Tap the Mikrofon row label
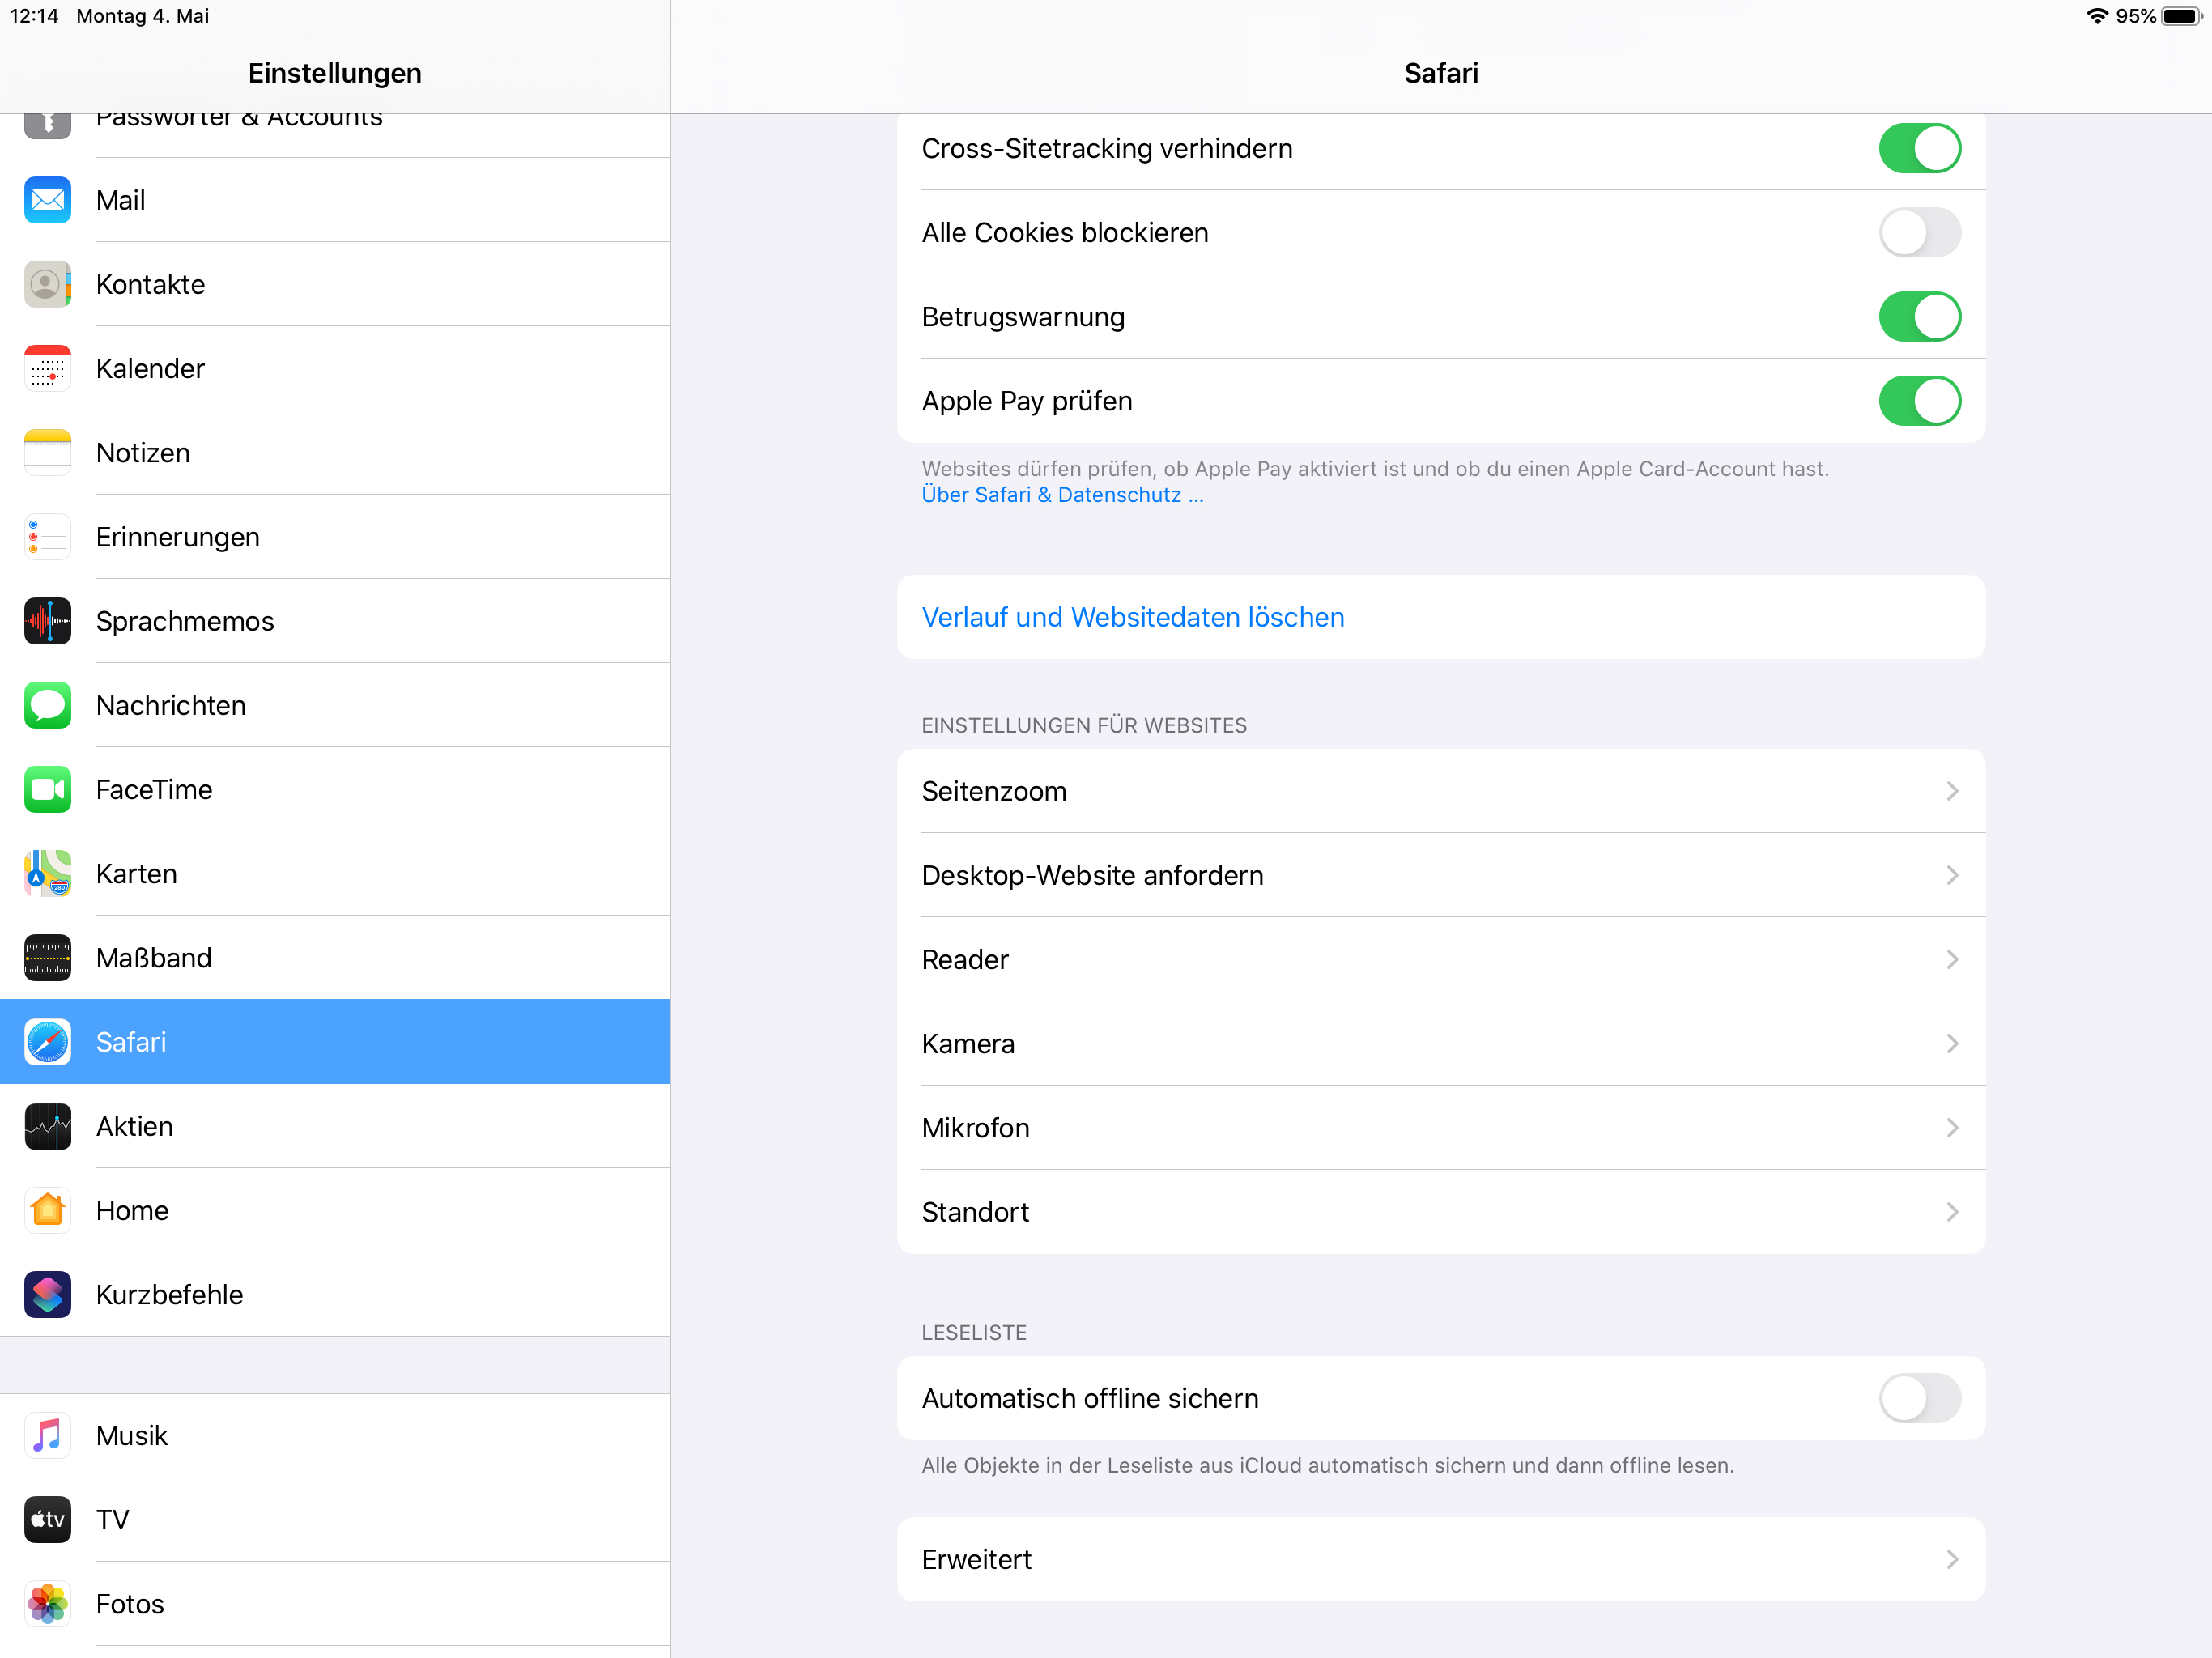The width and height of the screenshot is (2212, 1658). click(975, 1127)
